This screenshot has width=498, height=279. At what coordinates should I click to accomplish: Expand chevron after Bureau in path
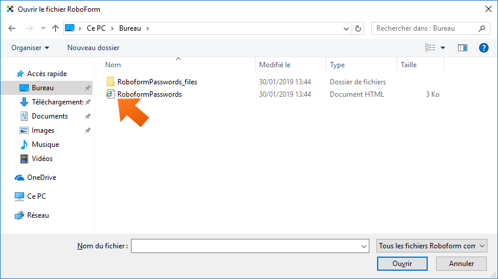(148, 28)
